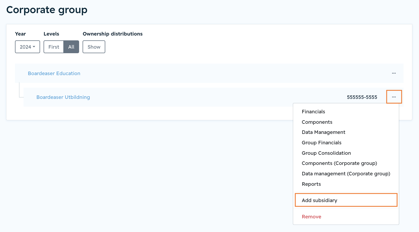The image size is (419, 232).
Task: Click the Ownership distributions label
Action: pyautogui.click(x=112, y=34)
